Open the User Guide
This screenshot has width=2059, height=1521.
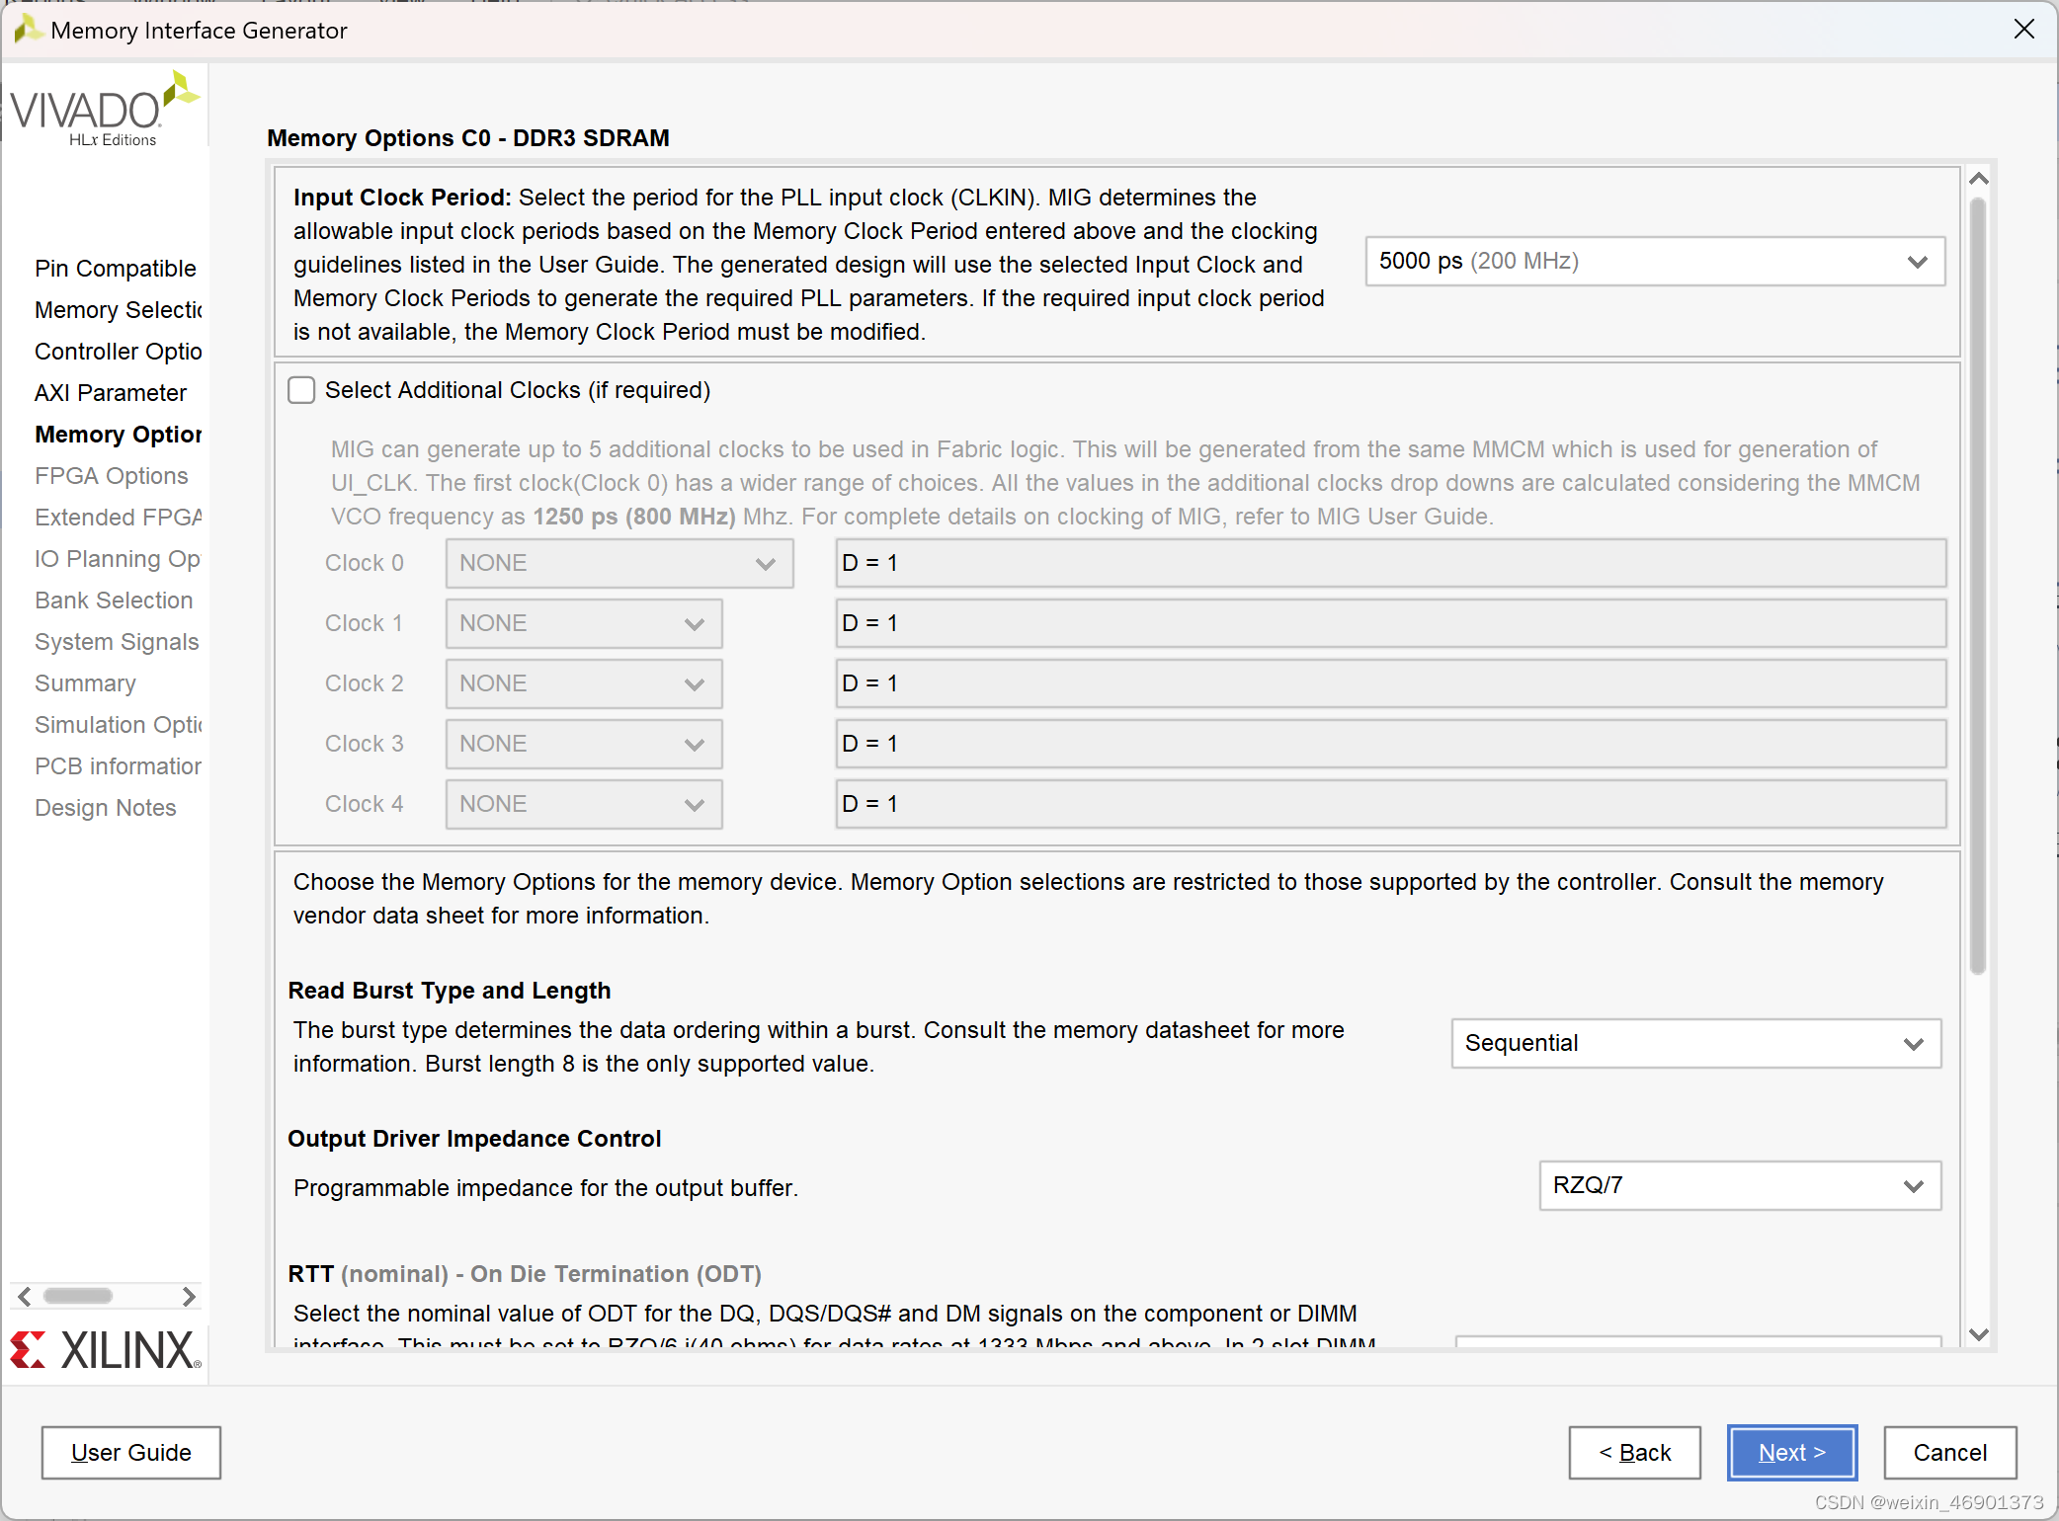click(x=131, y=1453)
